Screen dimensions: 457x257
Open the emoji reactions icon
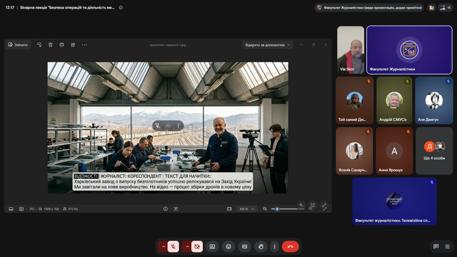[x=228, y=246]
